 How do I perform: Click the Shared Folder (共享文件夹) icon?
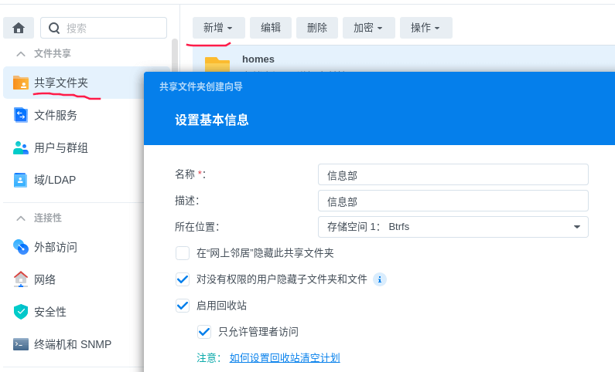21,83
